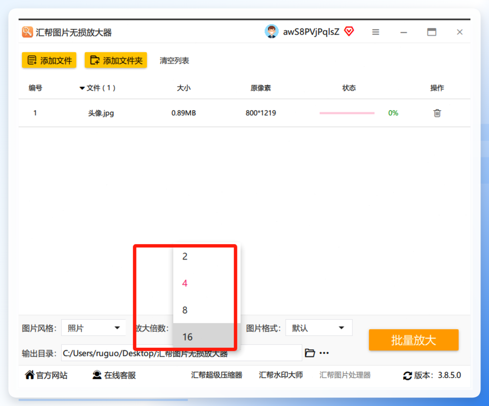Screen dimensions: 489x406
Task: Start 批量放大 processing
Action: click(x=414, y=340)
